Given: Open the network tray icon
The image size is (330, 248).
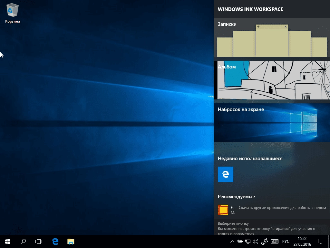Looking at the screenshot, I should [248, 242].
